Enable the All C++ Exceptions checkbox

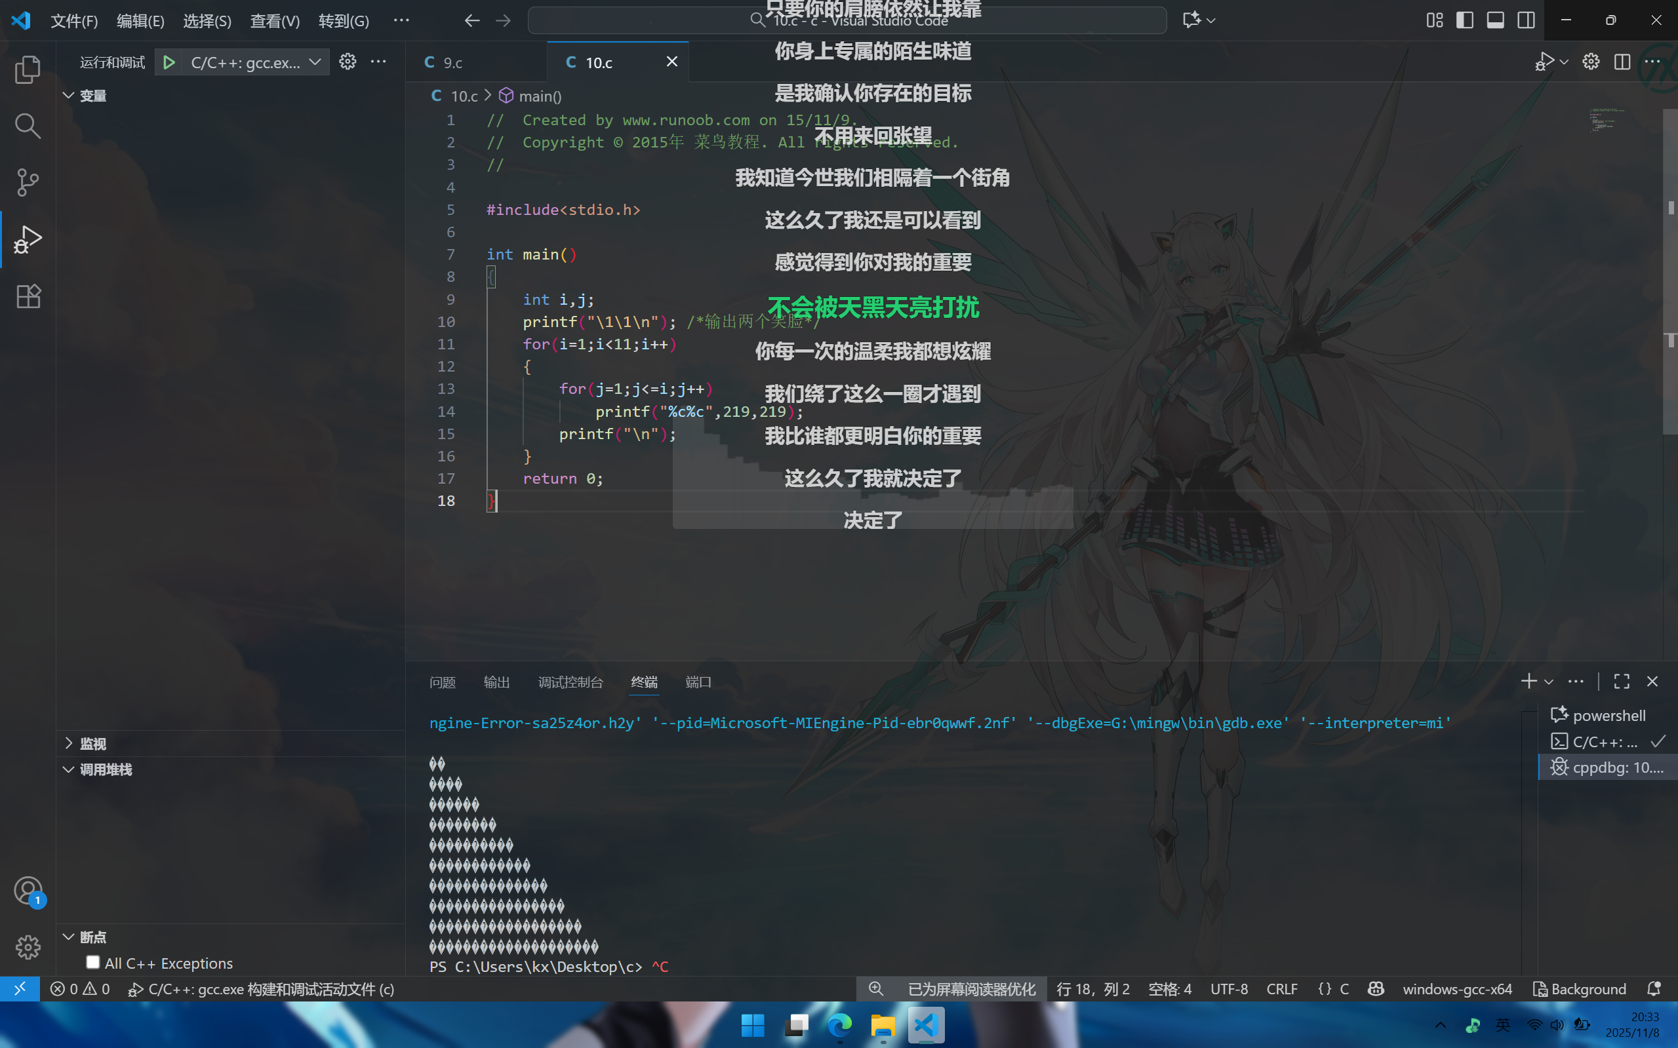pyautogui.click(x=93, y=962)
